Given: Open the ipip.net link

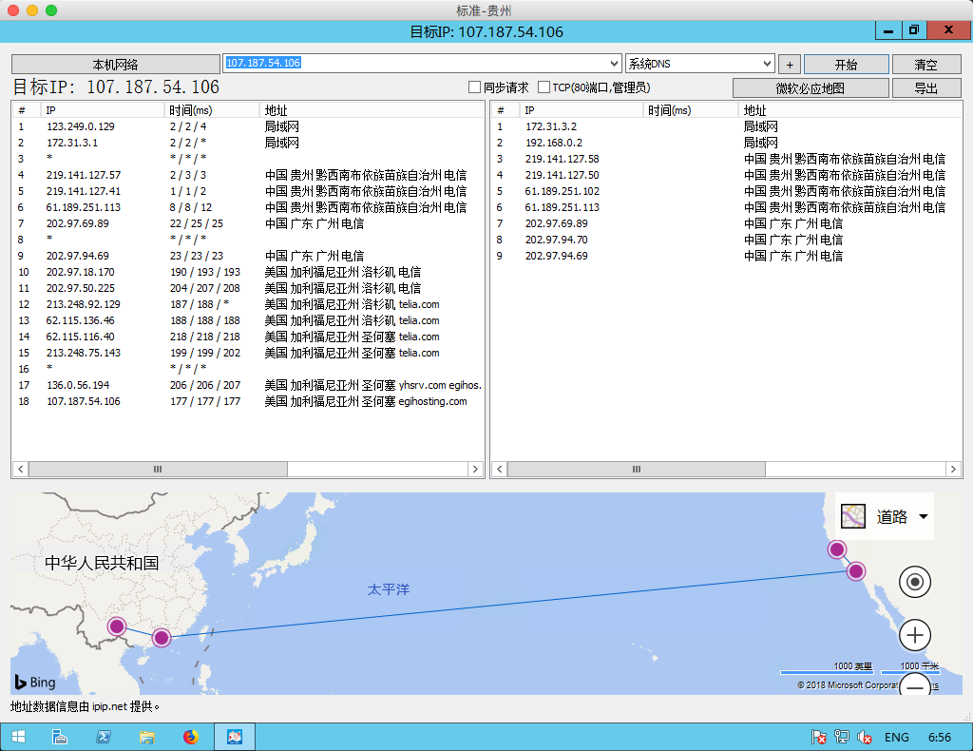Looking at the screenshot, I should (109, 706).
